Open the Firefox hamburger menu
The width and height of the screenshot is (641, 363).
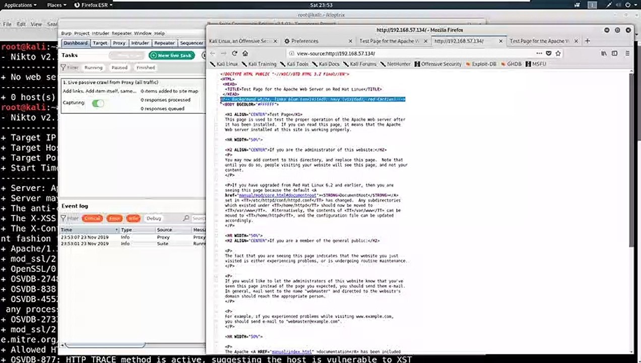click(x=627, y=53)
